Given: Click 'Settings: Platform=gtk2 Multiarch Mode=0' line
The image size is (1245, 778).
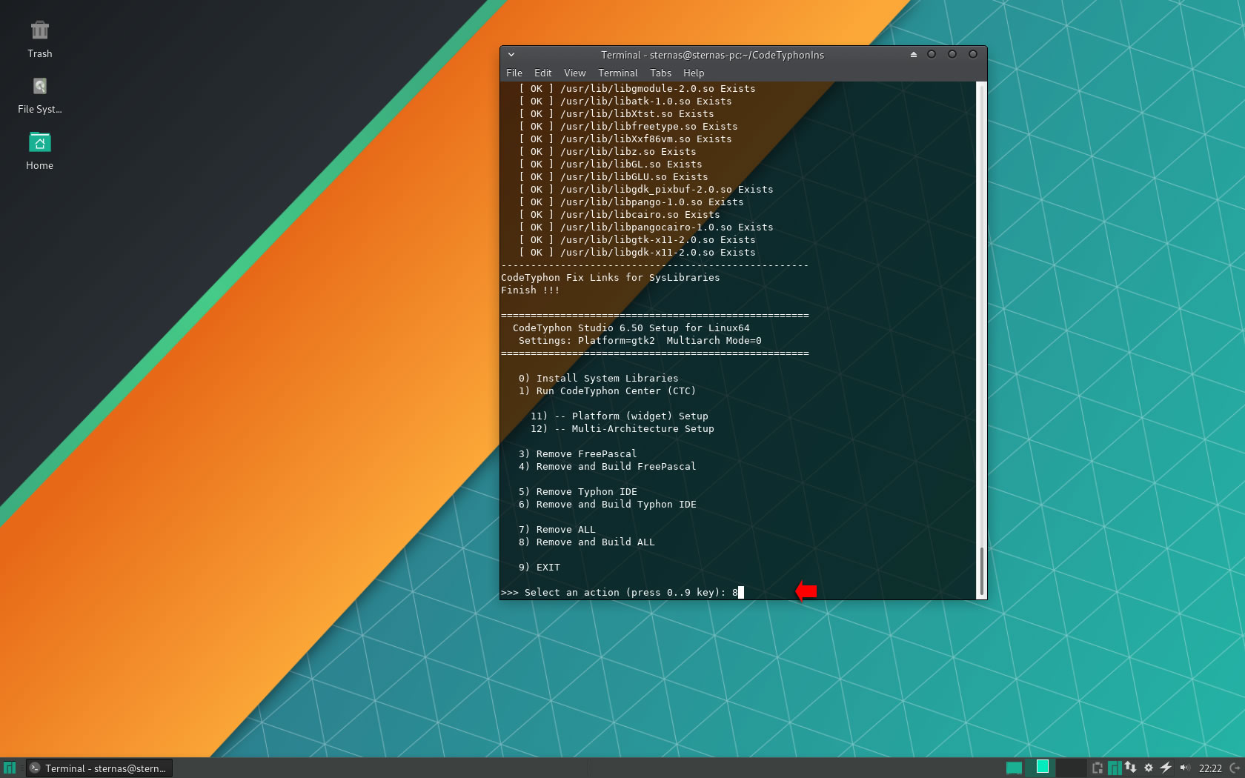Looking at the screenshot, I should point(640,341).
